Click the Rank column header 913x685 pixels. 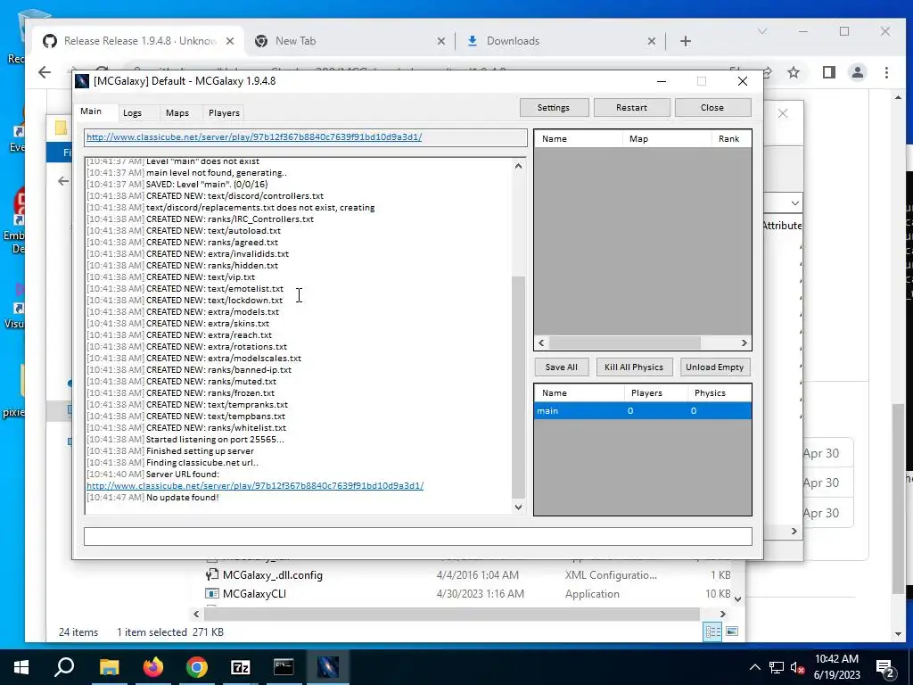click(x=731, y=138)
